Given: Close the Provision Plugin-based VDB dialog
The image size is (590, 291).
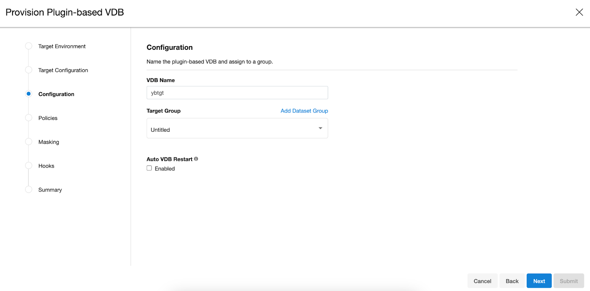Looking at the screenshot, I should click(x=579, y=12).
